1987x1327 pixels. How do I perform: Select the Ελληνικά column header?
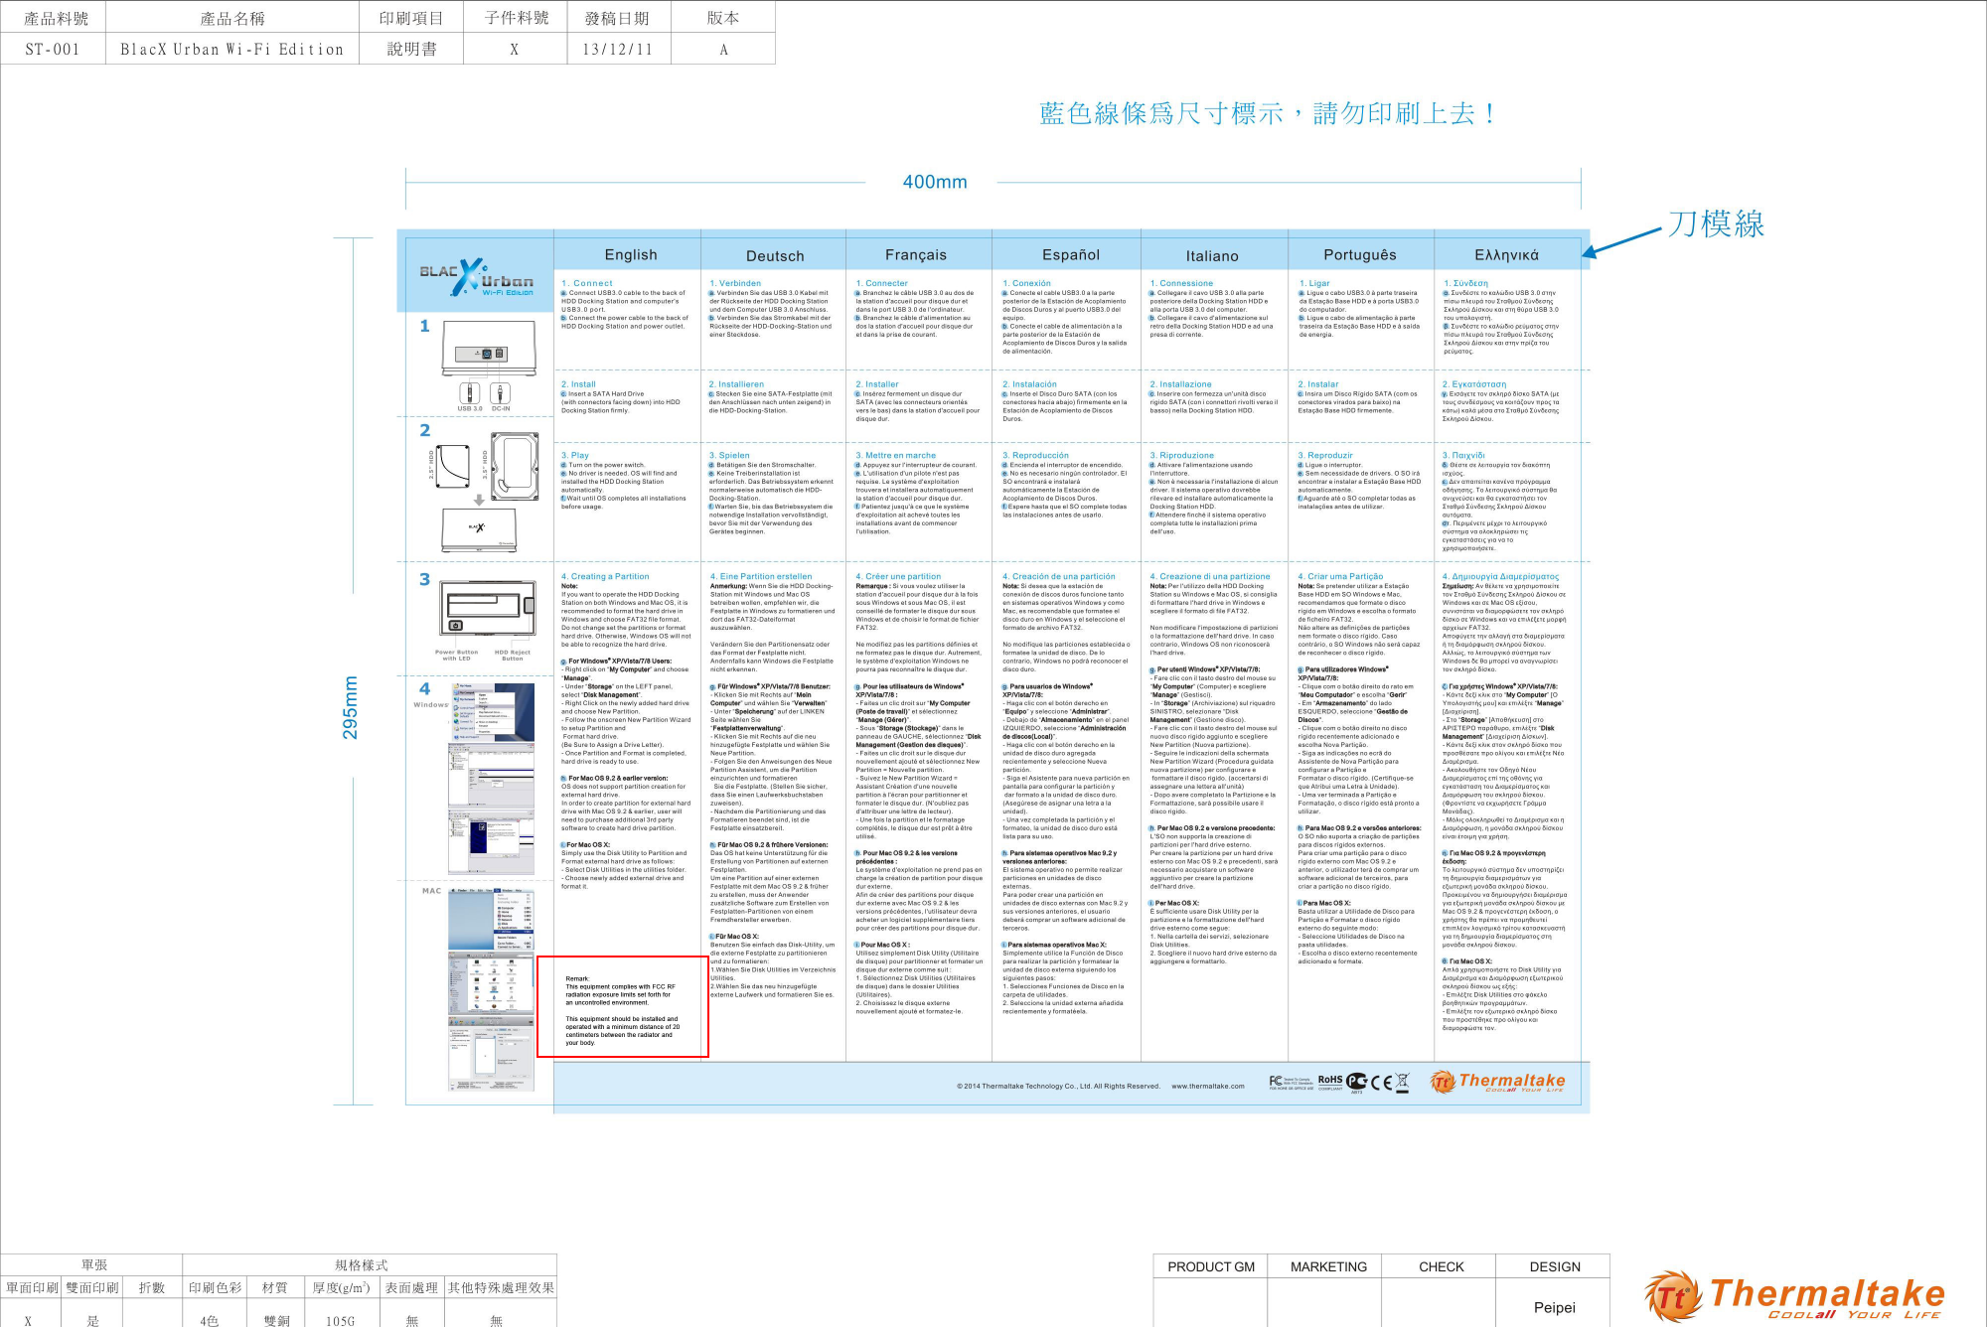[x=1506, y=256]
